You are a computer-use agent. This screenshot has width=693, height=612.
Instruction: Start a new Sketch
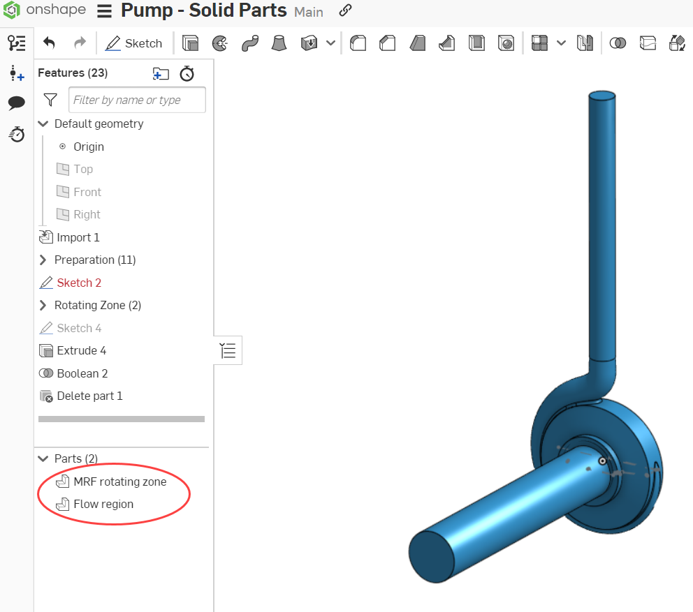click(133, 43)
